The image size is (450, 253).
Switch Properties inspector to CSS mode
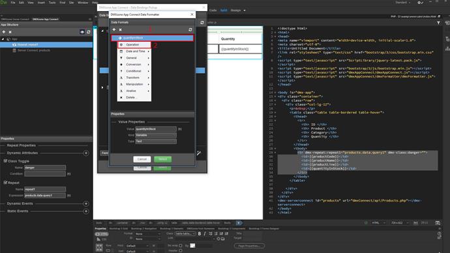click(102, 239)
